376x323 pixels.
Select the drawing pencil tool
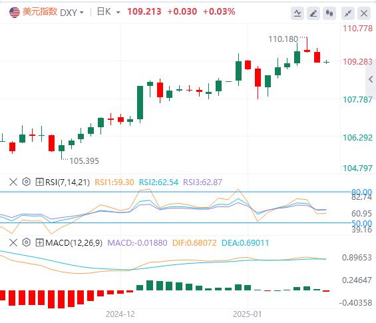coord(313,13)
